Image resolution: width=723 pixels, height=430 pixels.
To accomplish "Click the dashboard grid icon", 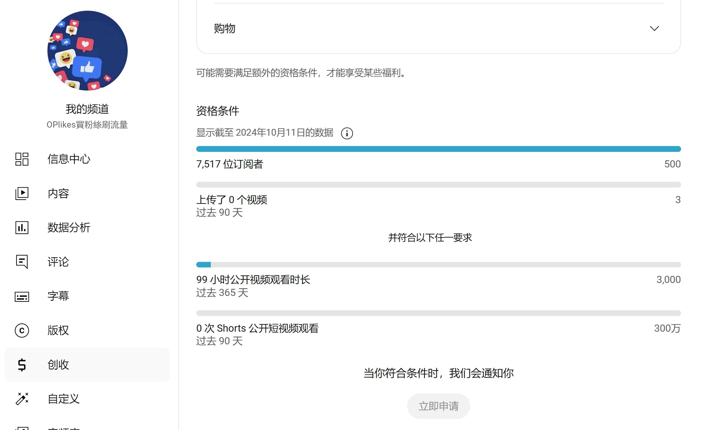I will 22,159.
